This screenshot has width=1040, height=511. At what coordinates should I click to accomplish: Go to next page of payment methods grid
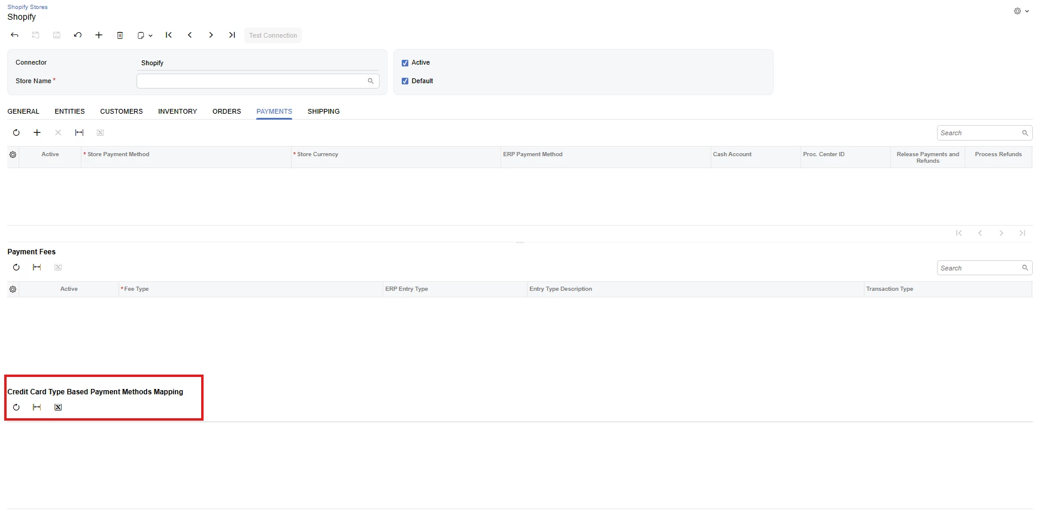(1001, 233)
